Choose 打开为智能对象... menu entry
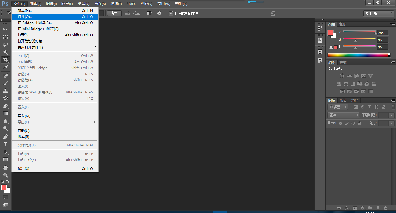The image size is (396, 213). [x=55, y=41]
